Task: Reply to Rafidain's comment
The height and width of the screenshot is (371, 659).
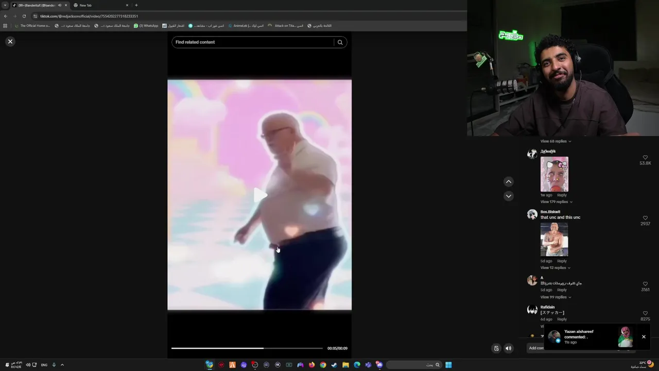Action: pyautogui.click(x=562, y=319)
